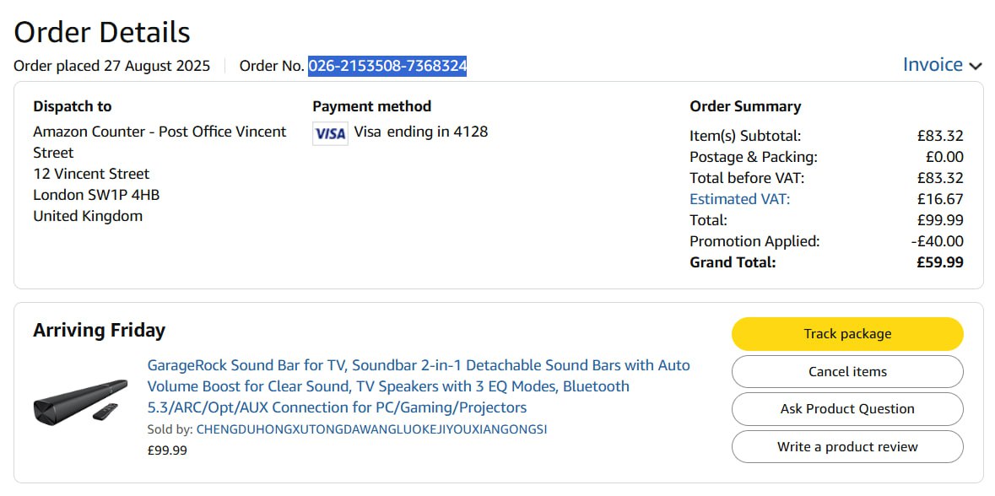Click the Invoice dropdown chevron arrow
Screen dimensions: 995x496
[x=976, y=67]
